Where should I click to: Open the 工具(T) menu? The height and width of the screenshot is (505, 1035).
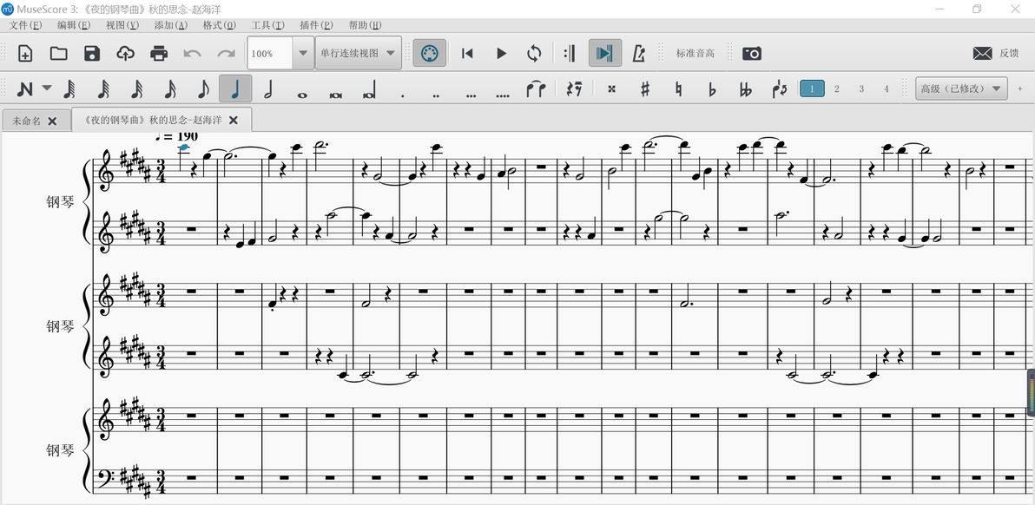click(268, 25)
